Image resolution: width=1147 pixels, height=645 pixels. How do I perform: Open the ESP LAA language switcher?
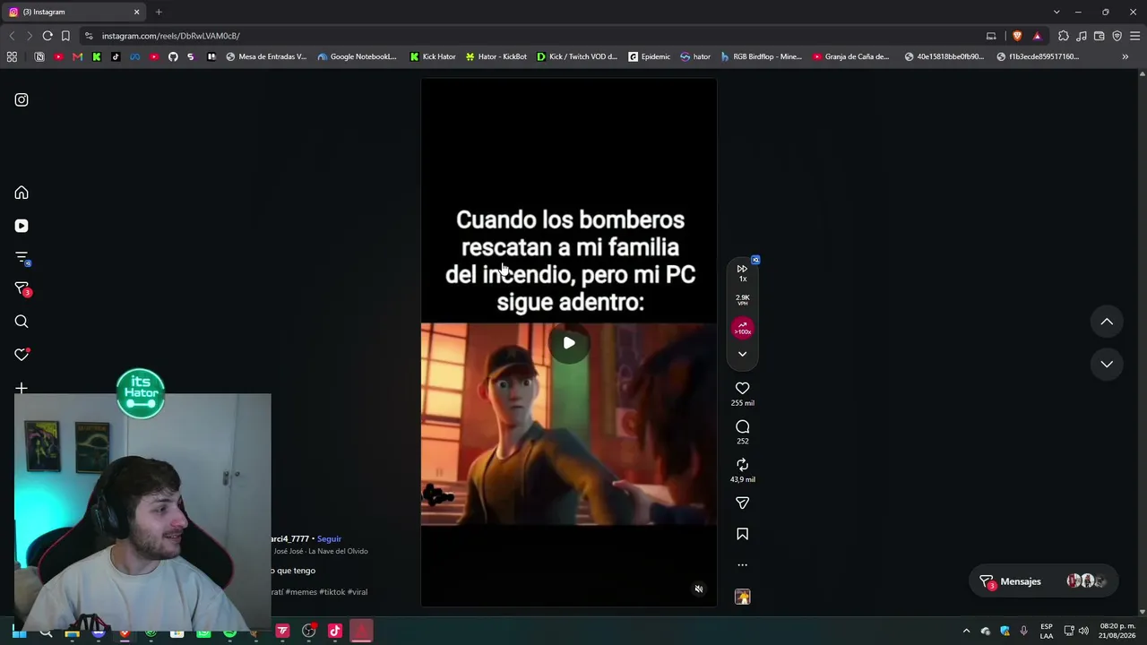coord(1047,632)
